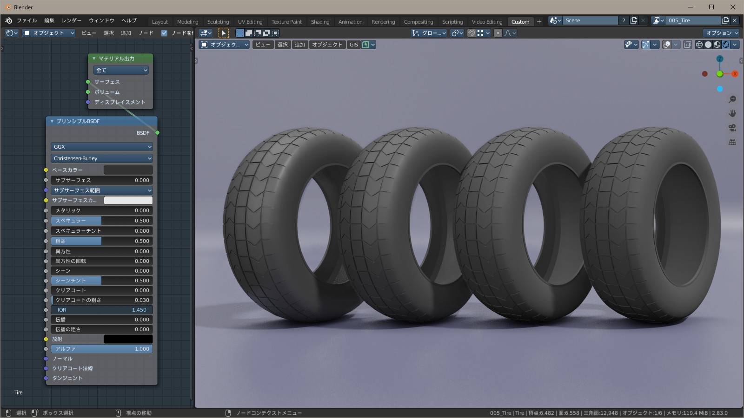Open the Christensen-Burley subsurface method dropdown

tap(102, 158)
